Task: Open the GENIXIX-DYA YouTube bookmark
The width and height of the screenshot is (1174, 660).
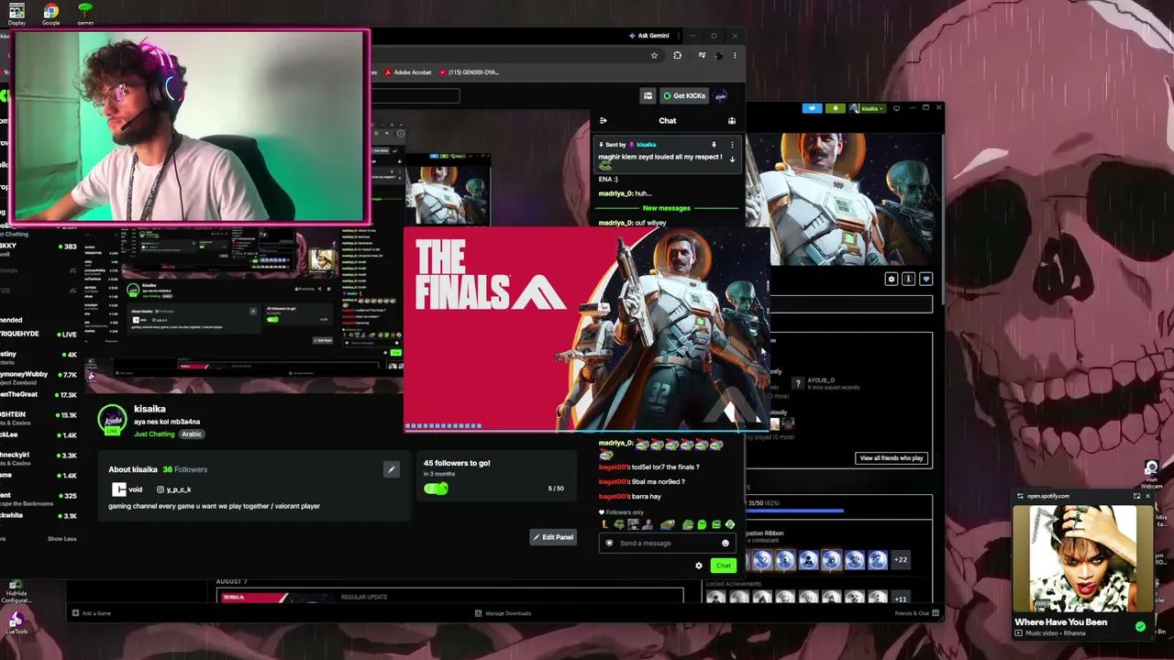Action: [x=469, y=72]
